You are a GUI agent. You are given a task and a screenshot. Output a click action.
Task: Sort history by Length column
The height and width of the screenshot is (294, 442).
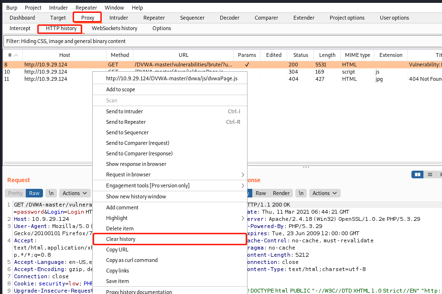(327, 55)
